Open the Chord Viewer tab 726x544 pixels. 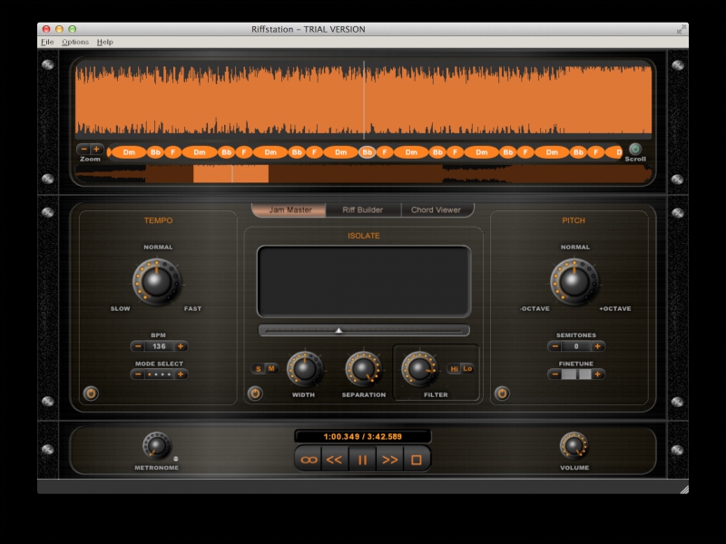(436, 209)
